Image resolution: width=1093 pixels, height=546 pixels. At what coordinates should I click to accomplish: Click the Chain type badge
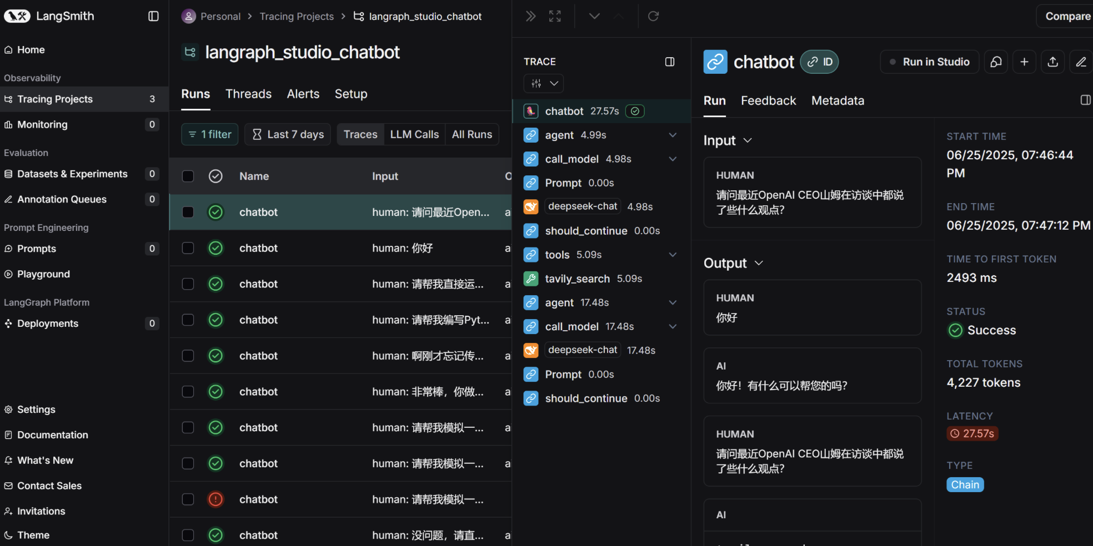point(965,485)
